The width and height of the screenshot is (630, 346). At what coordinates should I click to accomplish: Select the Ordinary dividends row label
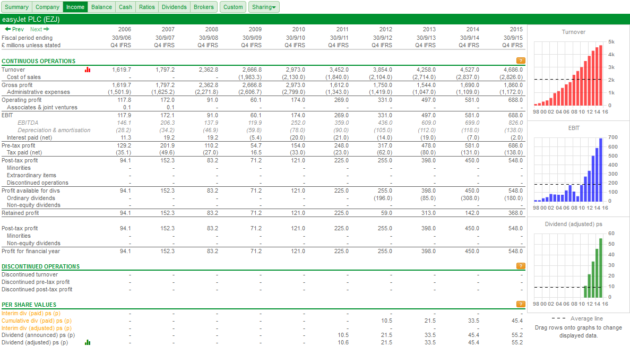[31, 198]
